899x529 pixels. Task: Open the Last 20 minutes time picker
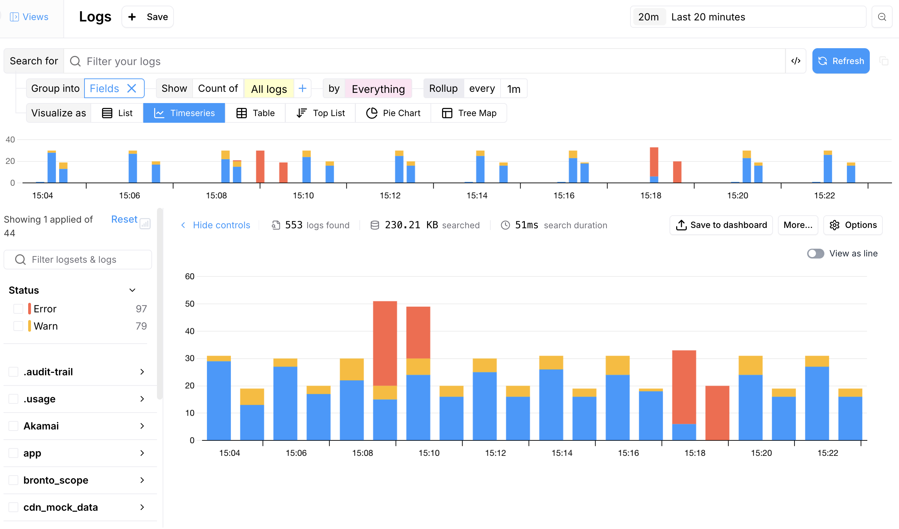pyautogui.click(x=708, y=17)
